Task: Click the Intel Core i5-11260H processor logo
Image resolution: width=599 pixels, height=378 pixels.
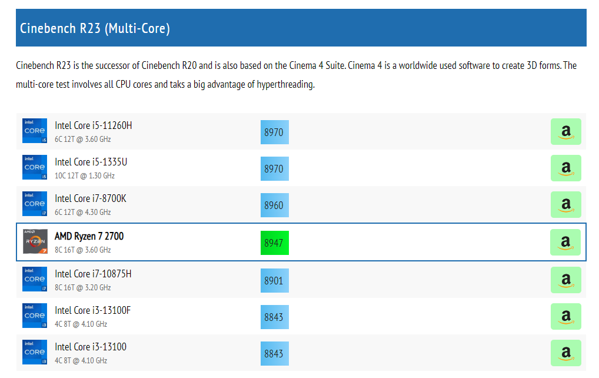Action: (35, 131)
